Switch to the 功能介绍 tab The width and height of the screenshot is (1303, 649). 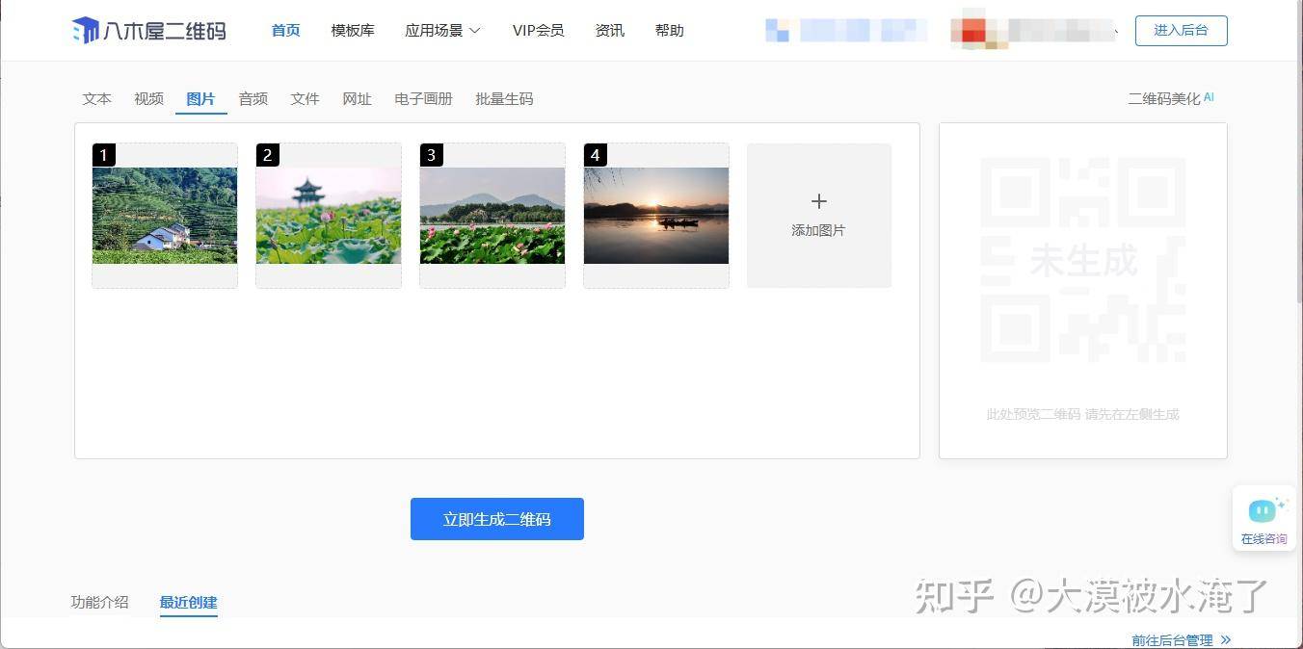[x=99, y=602]
